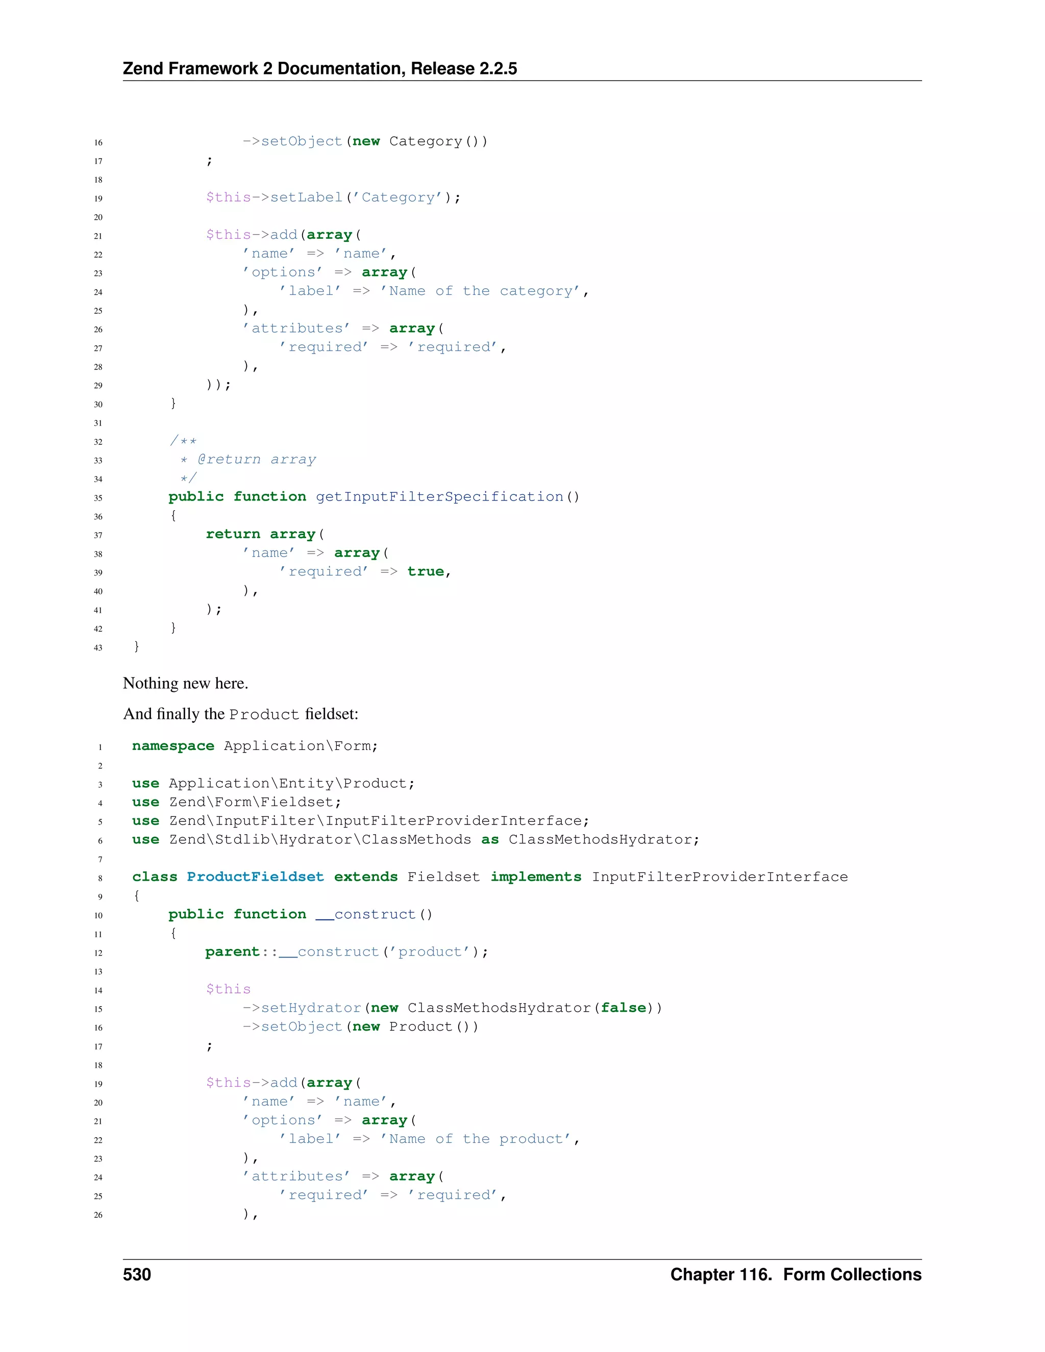
Task: Click the line "'name' => array("
Action: coord(315,553)
